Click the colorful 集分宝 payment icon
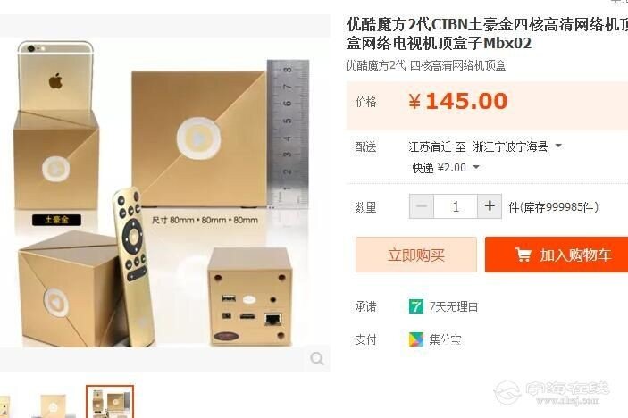The image size is (628, 418). point(416,339)
